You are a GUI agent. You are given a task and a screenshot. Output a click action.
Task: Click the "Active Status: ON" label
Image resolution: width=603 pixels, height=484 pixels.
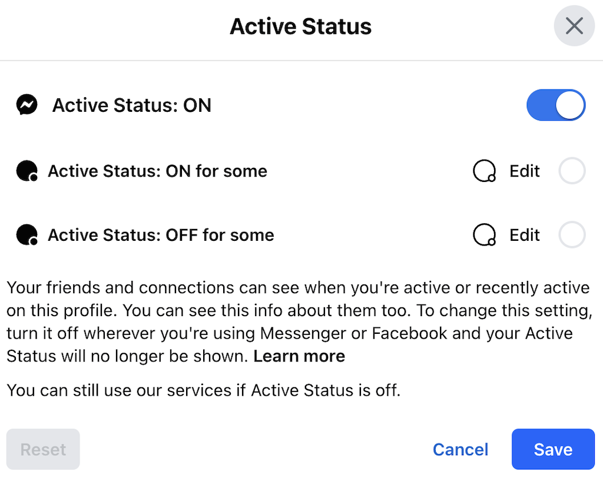point(132,105)
